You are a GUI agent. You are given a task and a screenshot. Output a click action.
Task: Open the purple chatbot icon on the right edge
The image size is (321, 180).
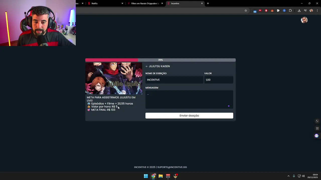coord(316,136)
